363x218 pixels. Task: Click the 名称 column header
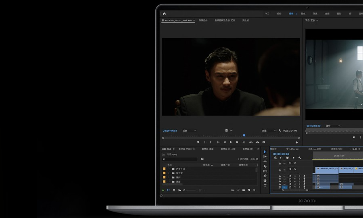coord(169,164)
